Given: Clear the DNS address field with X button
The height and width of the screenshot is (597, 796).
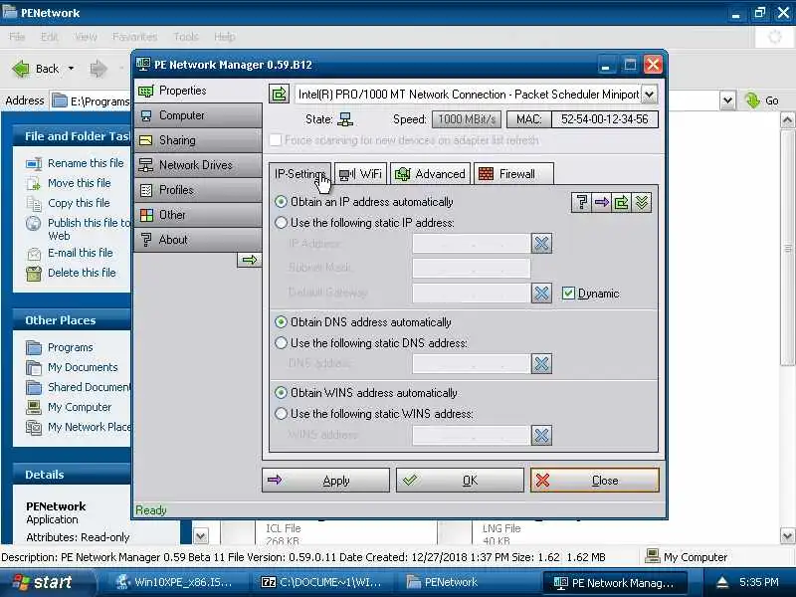Looking at the screenshot, I should [x=541, y=363].
